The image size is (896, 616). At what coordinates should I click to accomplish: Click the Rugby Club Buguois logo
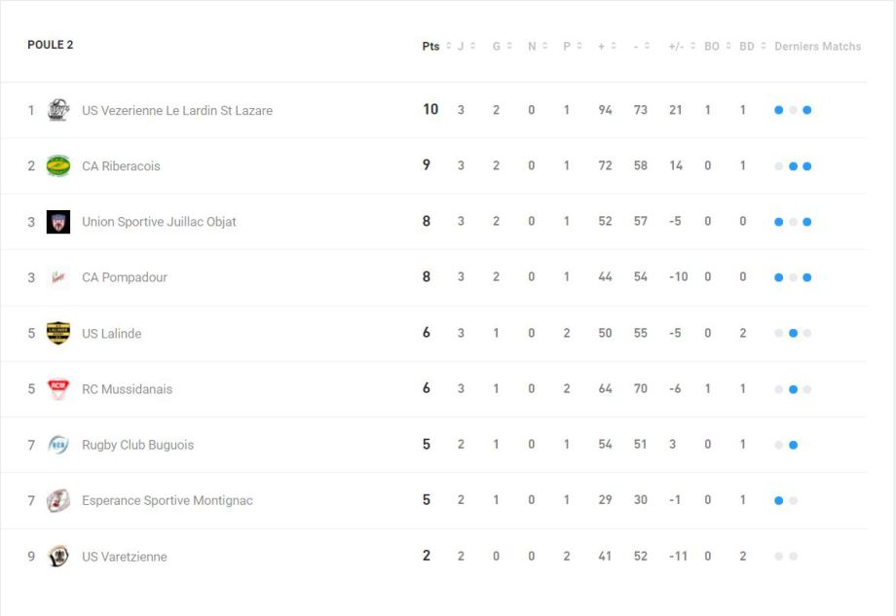58,445
